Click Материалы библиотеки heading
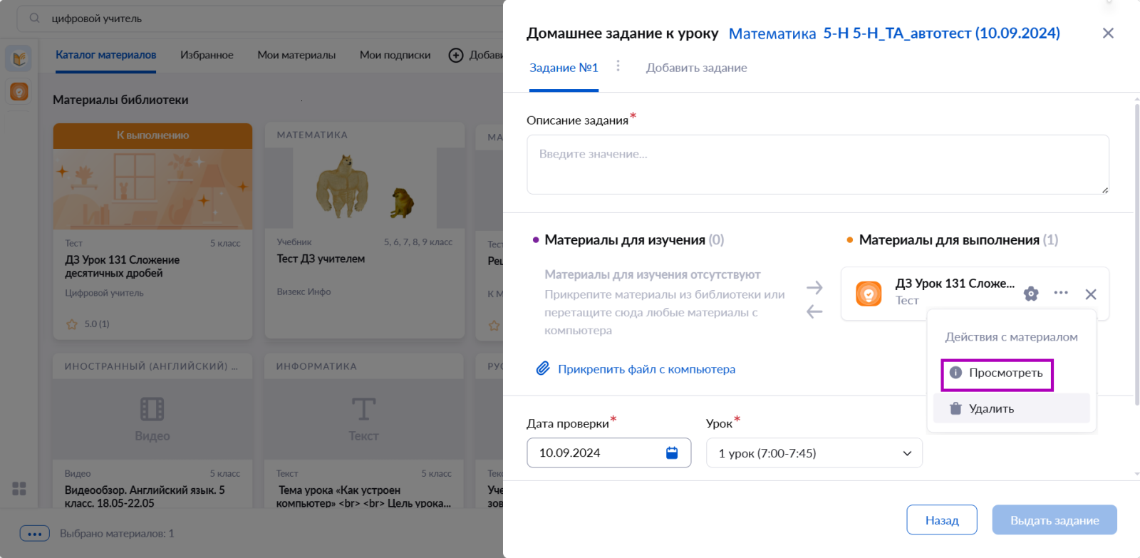This screenshot has width=1140, height=558. point(120,100)
